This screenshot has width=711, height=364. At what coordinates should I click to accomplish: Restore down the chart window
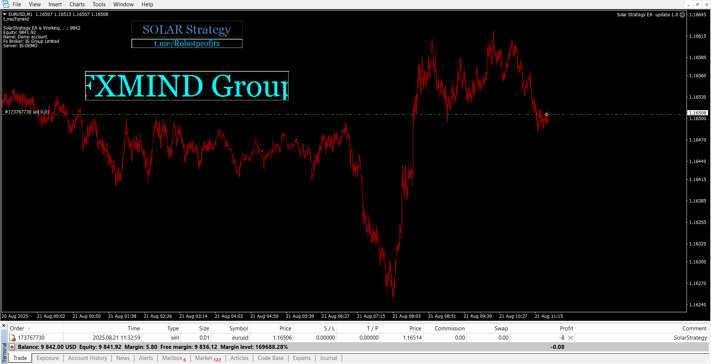point(697,4)
